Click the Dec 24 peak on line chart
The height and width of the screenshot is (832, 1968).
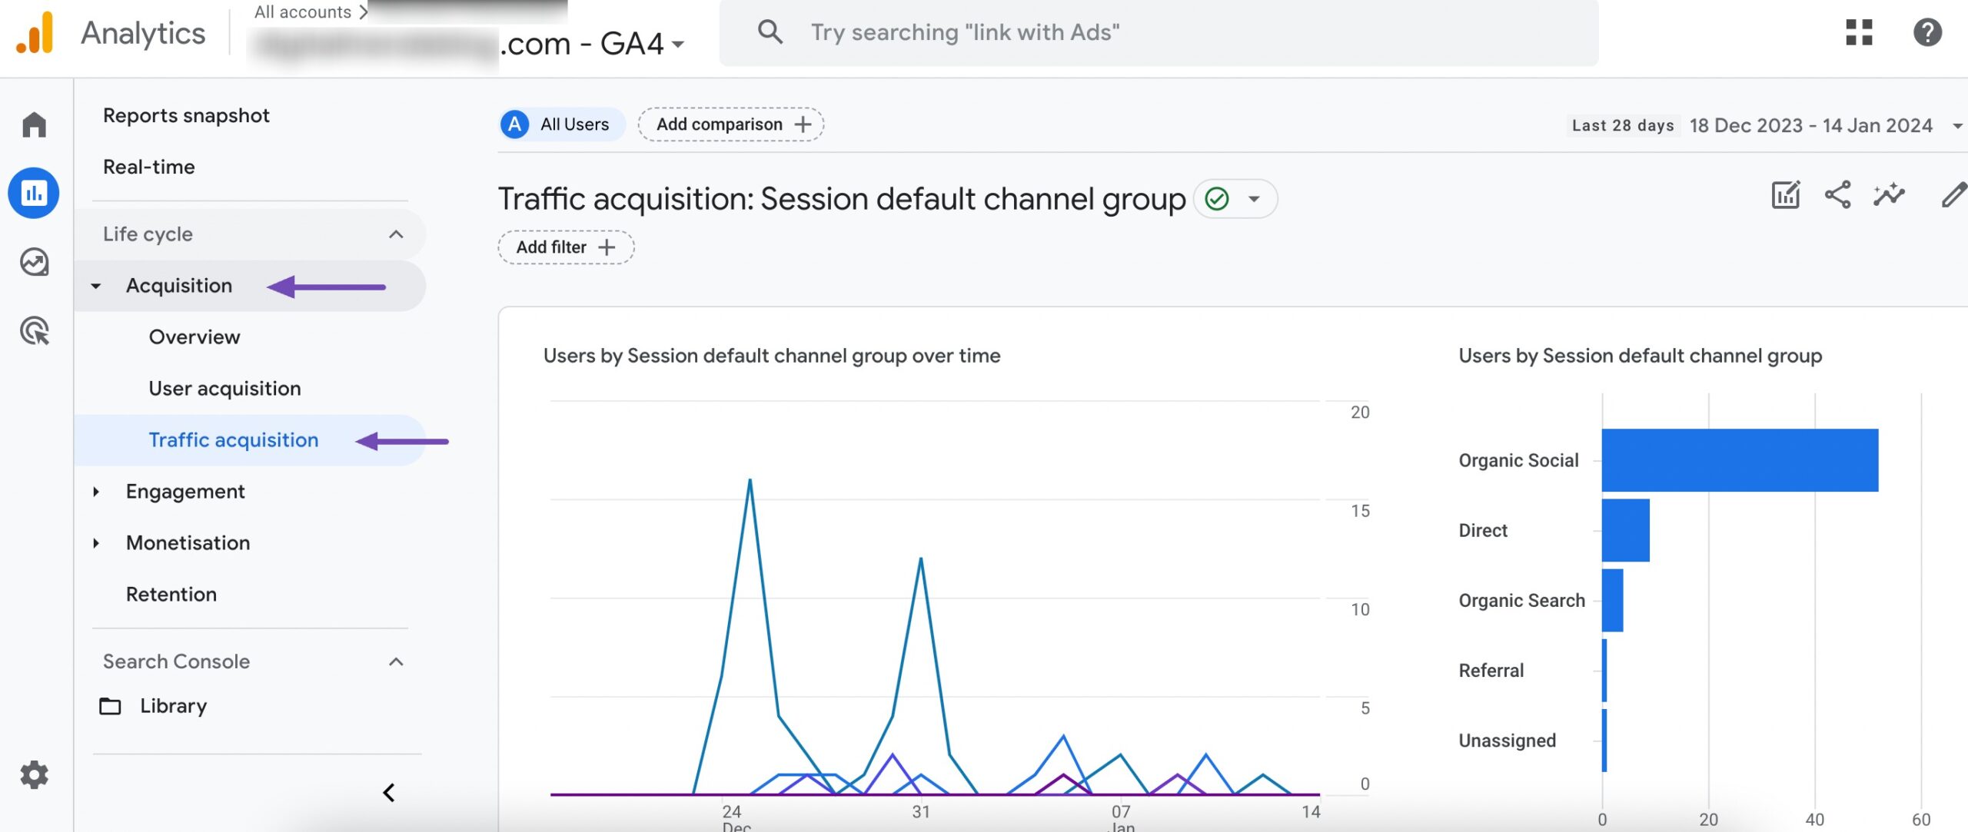coord(750,481)
